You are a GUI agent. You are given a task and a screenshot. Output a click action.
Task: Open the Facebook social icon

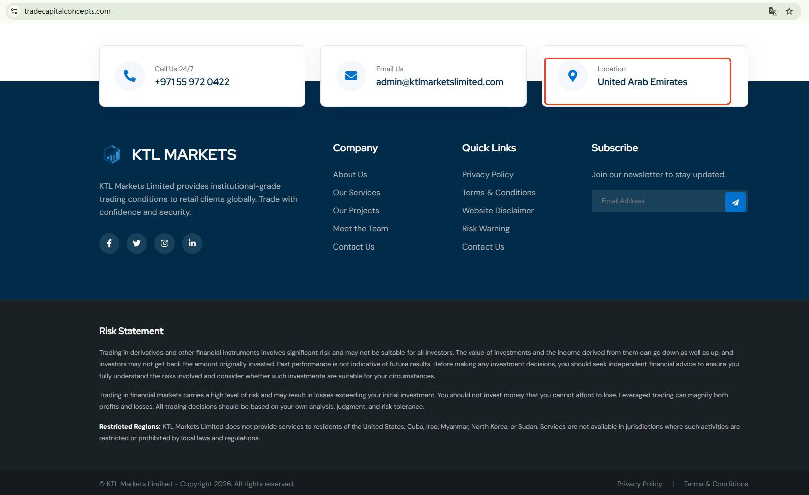(x=109, y=243)
